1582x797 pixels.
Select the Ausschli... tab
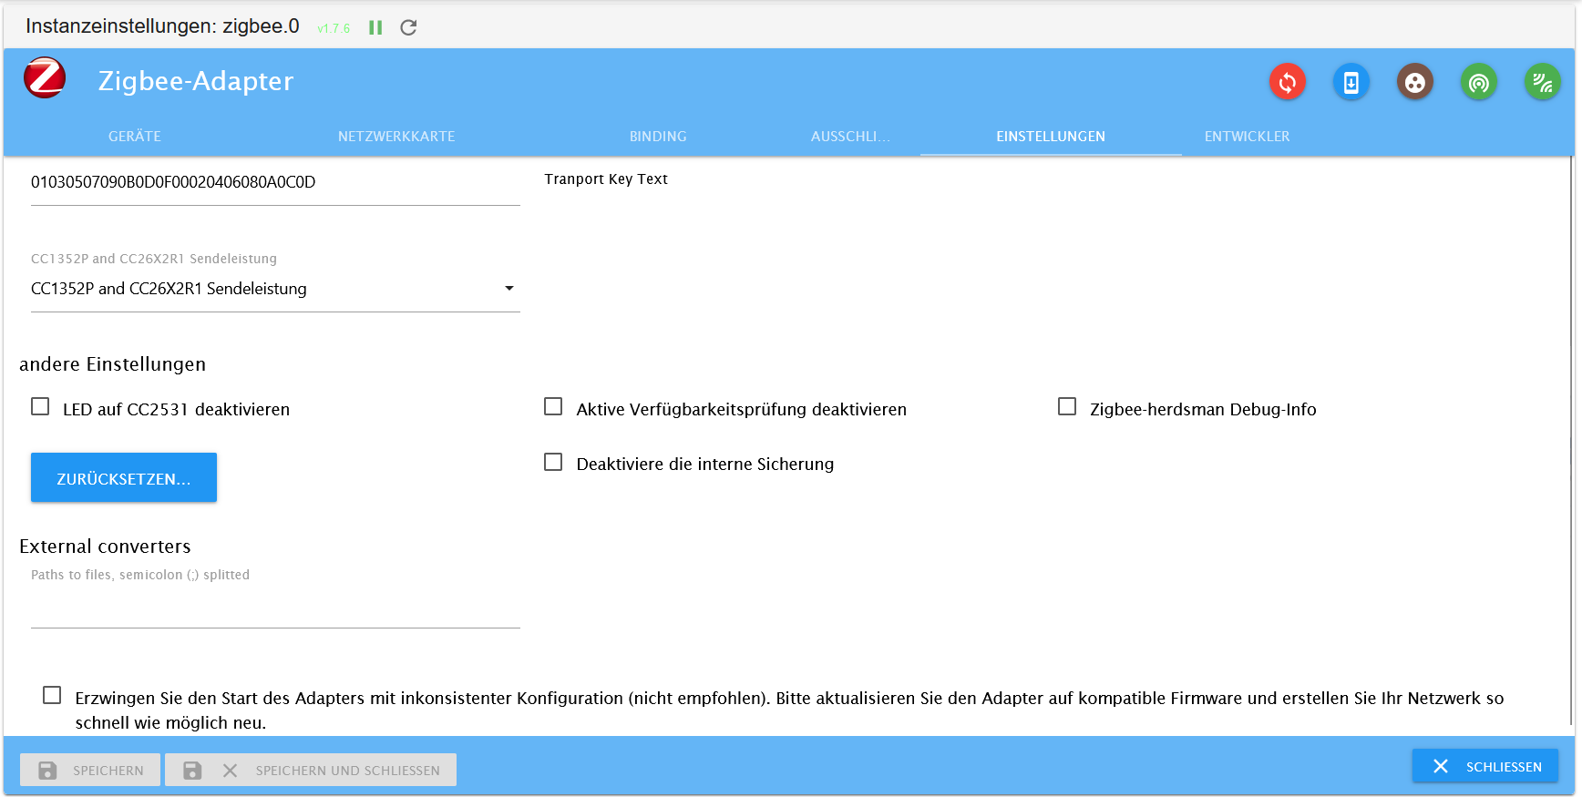coord(850,137)
